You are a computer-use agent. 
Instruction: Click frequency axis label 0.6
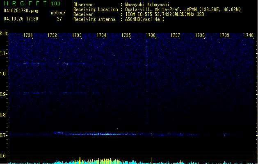coord(4,156)
